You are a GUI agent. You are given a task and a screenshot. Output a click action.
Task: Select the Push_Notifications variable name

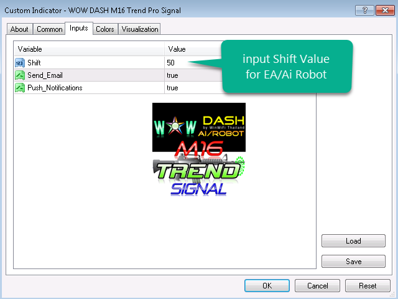coord(55,88)
